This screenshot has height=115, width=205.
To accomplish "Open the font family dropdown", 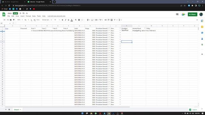I will pyautogui.click(x=47, y=20).
